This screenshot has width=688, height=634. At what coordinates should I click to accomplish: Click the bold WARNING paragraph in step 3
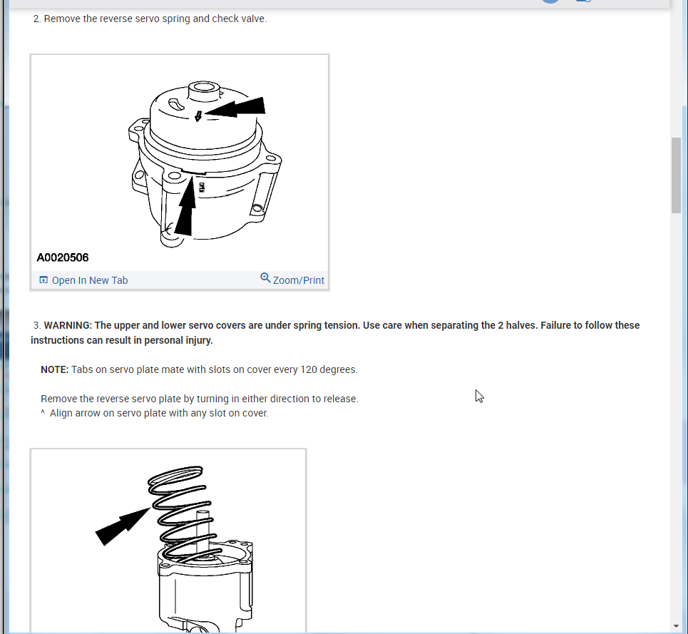point(335,332)
